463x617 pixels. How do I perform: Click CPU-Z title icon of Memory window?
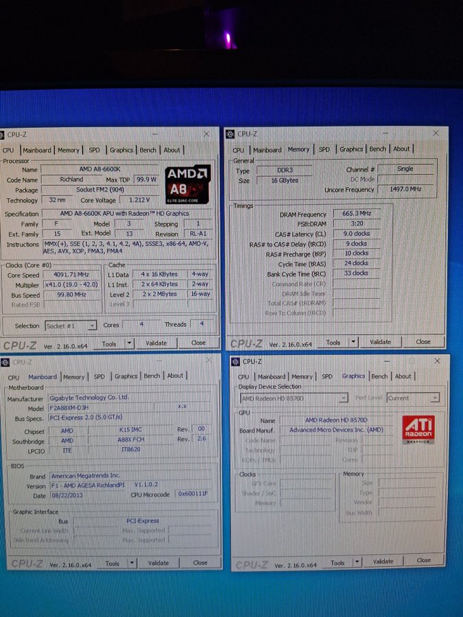[230, 134]
